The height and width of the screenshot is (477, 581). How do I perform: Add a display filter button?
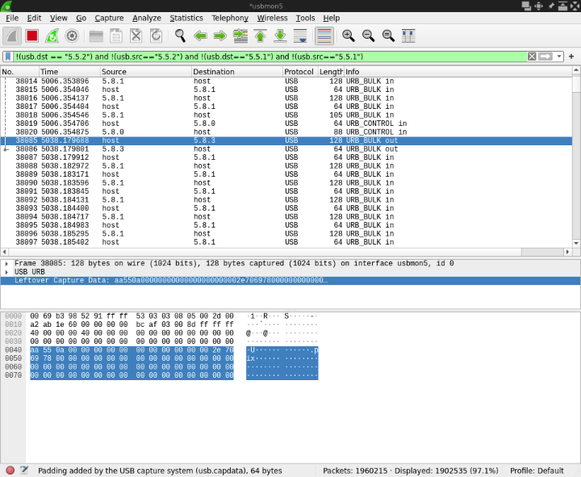(x=571, y=56)
